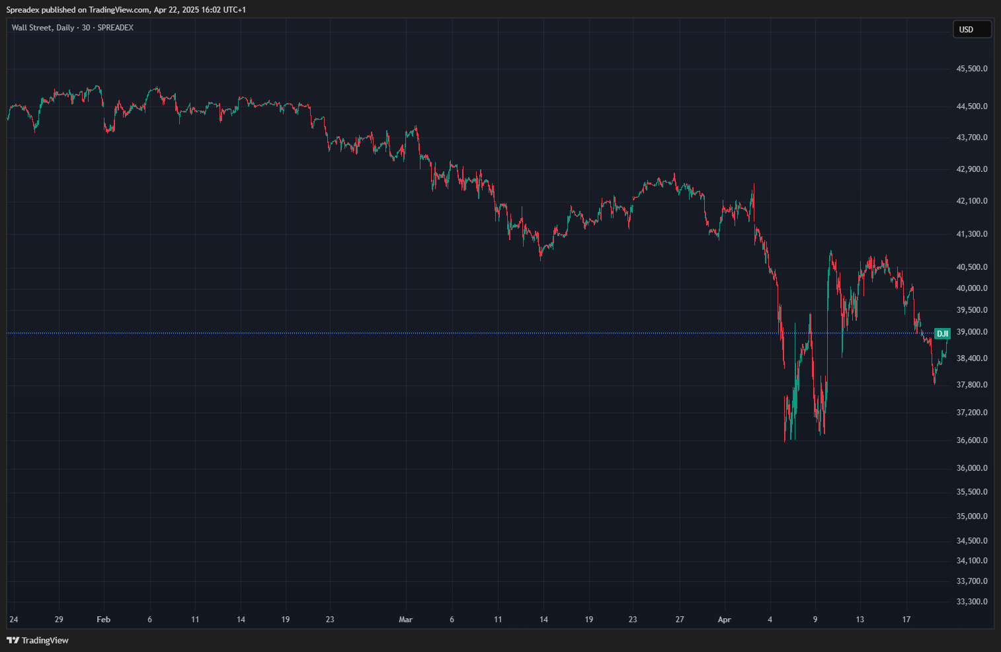Open the USD currency selector
Viewport: 1001px width, 652px height.
tap(972, 30)
